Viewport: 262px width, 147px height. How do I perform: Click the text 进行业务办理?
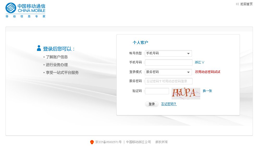[57, 65]
